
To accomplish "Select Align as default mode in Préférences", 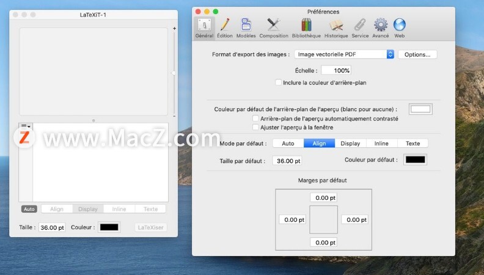I will (x=319, y=143).
